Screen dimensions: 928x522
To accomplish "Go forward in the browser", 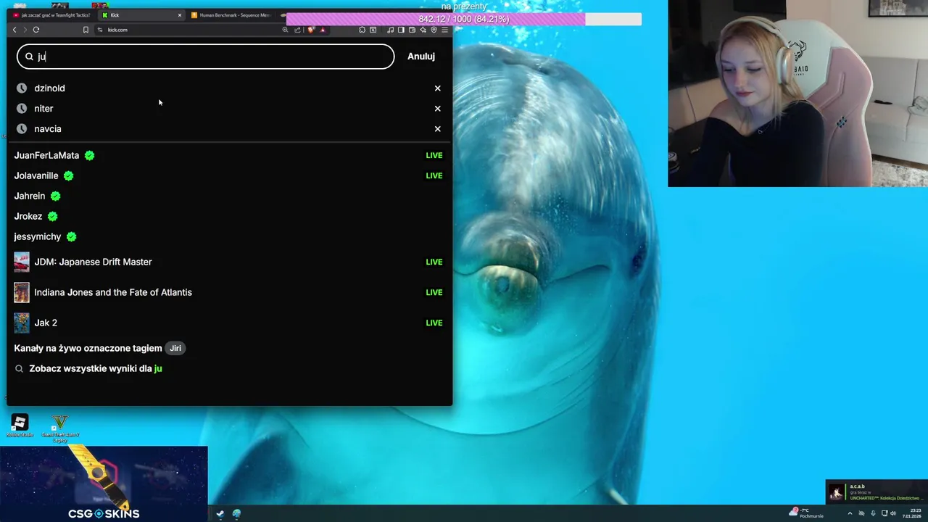I will [25, 30].
